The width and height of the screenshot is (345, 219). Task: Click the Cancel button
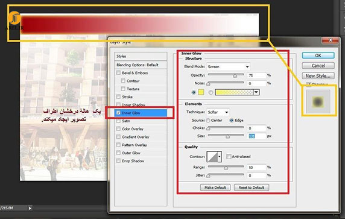(x=318, y=66)
